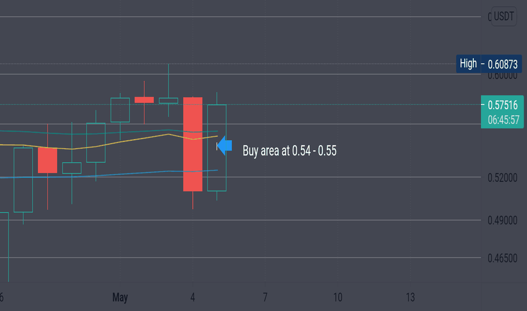Viewport: 527px width, 311px height.
Task: Select the large red candle on May 4
Action: 193,144
